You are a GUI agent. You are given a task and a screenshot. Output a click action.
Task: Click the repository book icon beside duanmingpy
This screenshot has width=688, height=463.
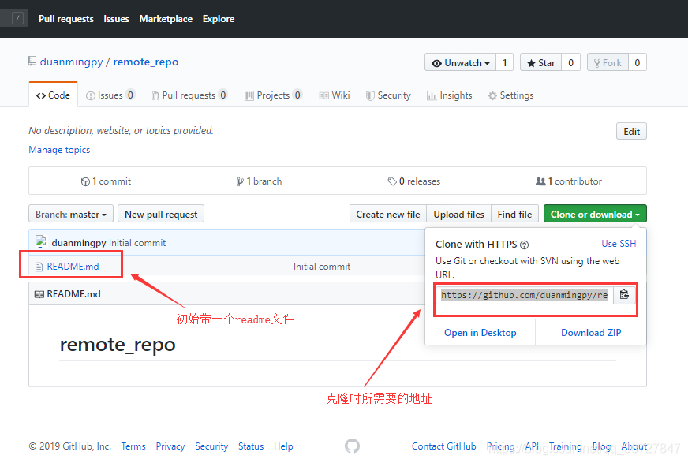click(x=32, y=62)
